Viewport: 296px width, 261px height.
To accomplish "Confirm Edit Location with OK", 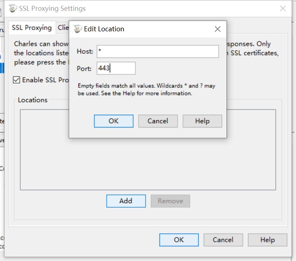I will tap(113, 121).
